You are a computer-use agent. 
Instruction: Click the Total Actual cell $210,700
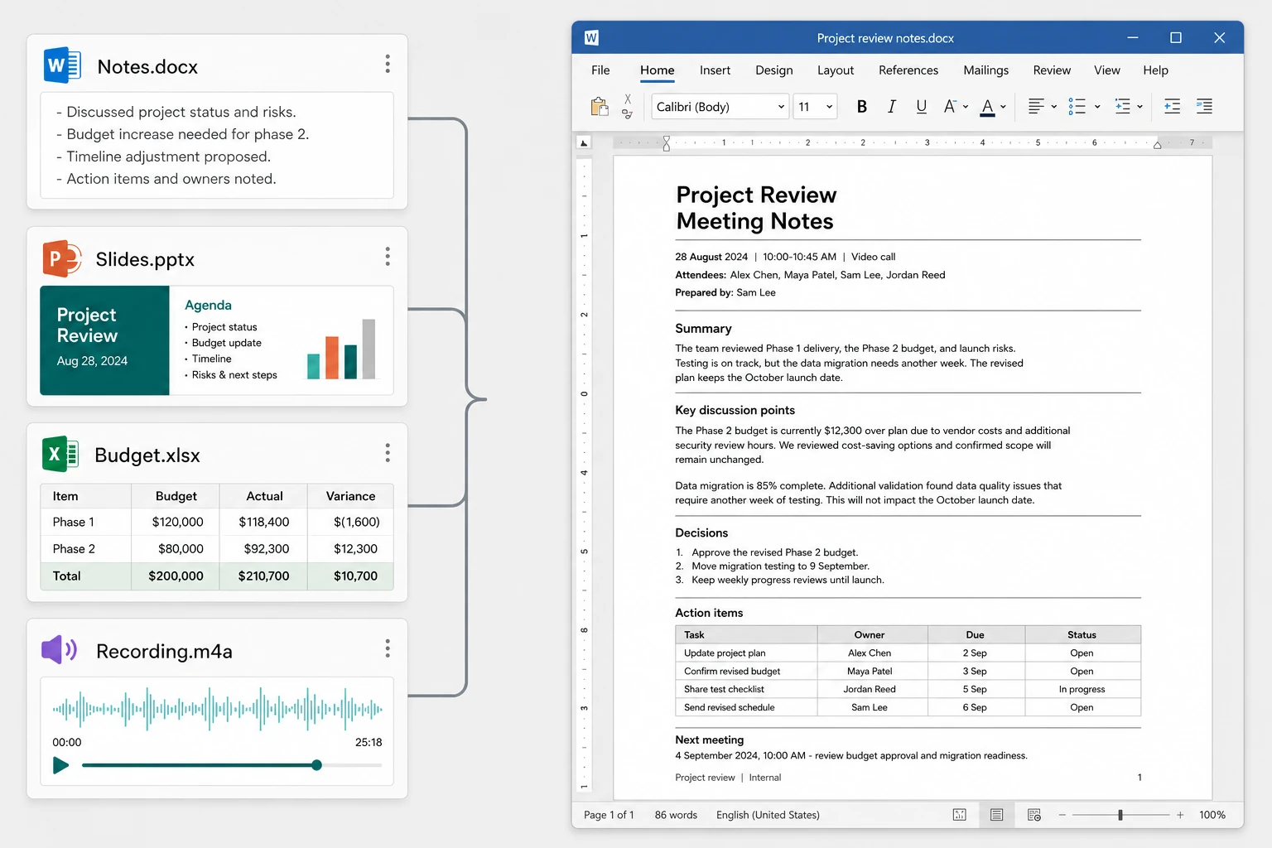click(263, 576)
